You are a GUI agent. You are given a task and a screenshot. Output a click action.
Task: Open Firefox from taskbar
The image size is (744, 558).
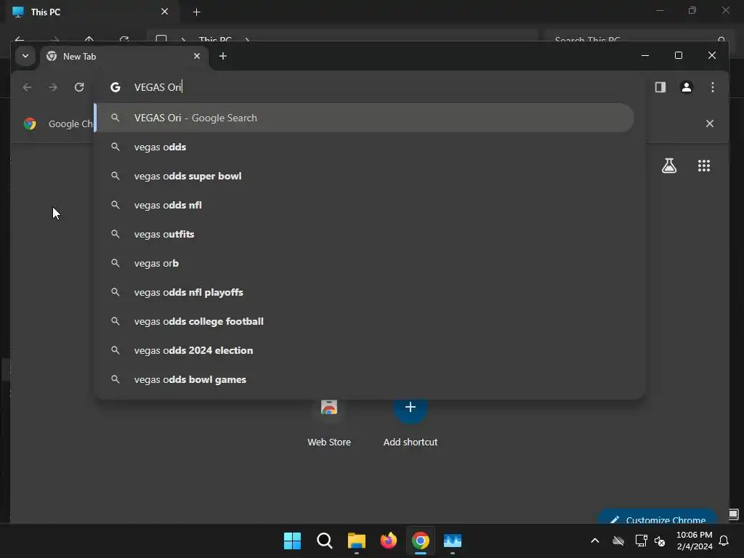pos(389,541)
